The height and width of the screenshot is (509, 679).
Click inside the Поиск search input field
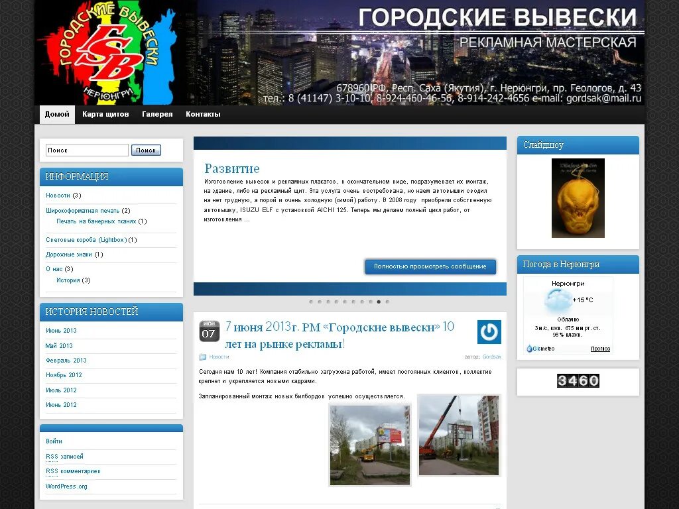(86, 150)
